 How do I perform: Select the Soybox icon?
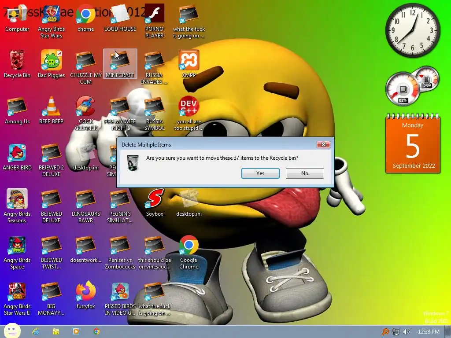155,203
